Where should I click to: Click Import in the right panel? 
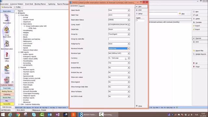point(200,29)
